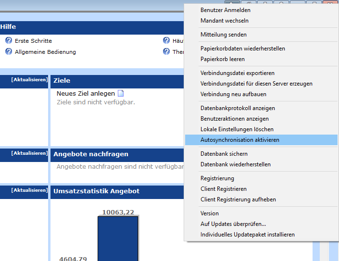The height and width of the screenshot is (261, 339).
Task: Click Aktualisieren link beside Ziele
Action: (29, 80)
